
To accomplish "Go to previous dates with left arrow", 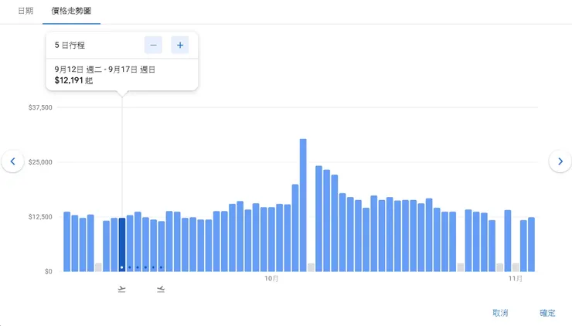I will point(12,161).
